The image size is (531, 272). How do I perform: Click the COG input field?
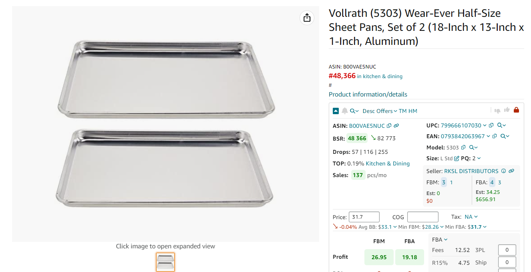tap(422, 217)
